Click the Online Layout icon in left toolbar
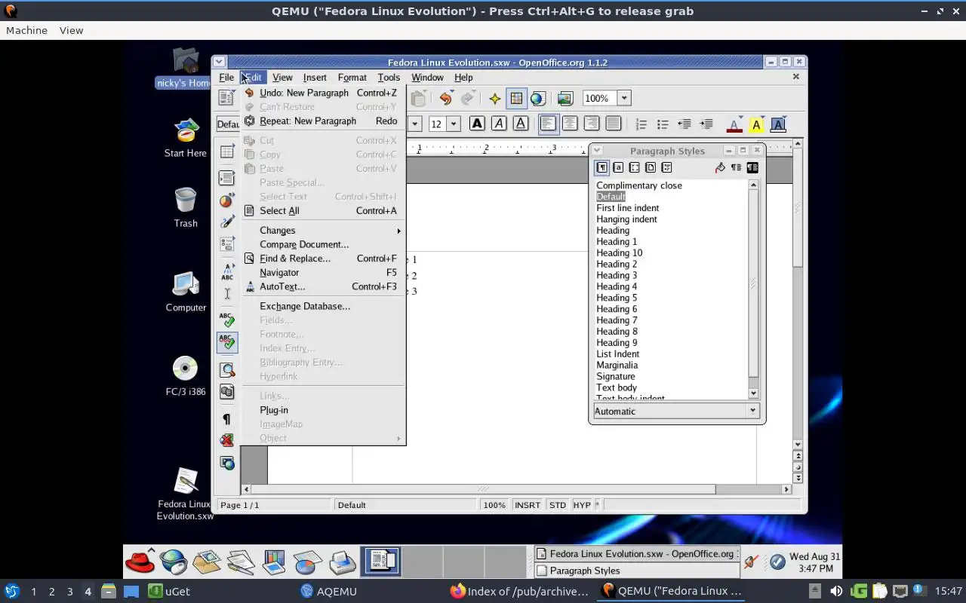 coord(227,462)
